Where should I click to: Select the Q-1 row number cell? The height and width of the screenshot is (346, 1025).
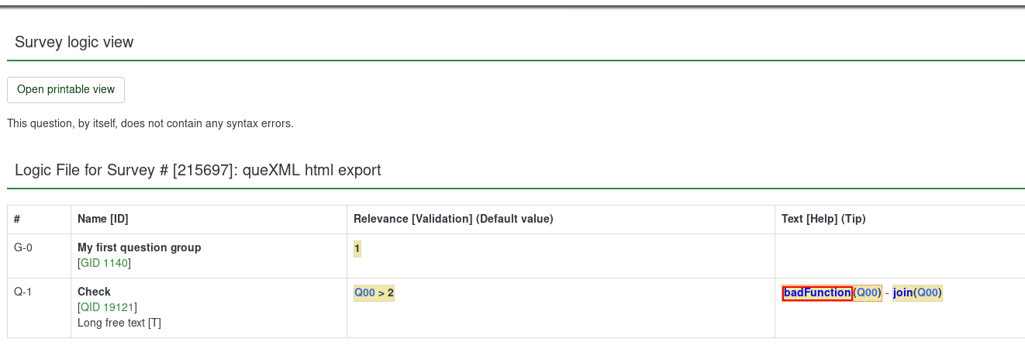pos(23,292)
